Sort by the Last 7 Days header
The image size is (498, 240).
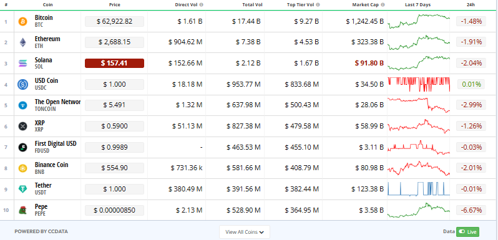tap(418, 5)
